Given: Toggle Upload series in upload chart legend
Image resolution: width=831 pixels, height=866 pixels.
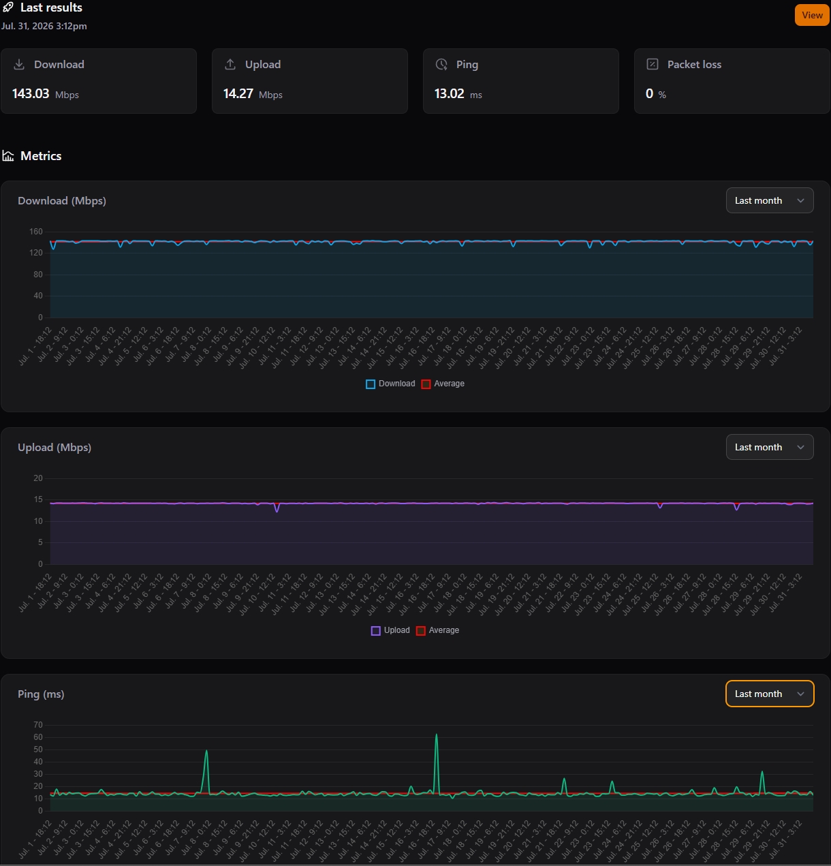Looking at the screenshot, I should [390, 630].
